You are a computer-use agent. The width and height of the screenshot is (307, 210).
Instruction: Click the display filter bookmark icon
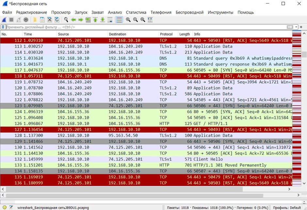[3, 27]
